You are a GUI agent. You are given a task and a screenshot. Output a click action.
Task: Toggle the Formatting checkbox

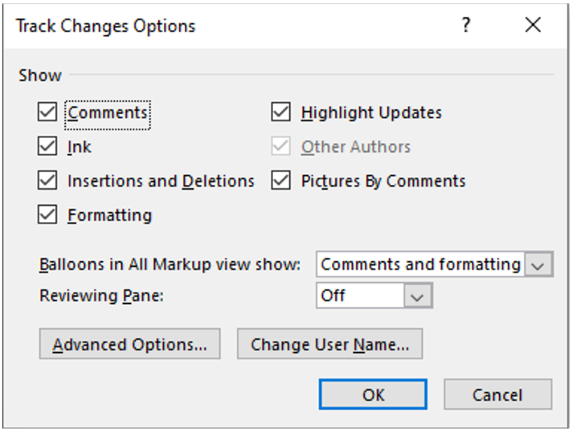tap(48, 215)
